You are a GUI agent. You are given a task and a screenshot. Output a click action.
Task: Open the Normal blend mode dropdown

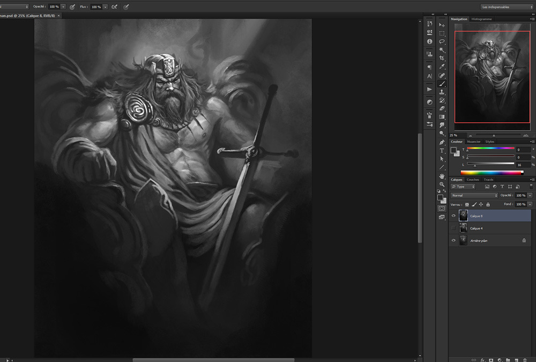click(x=474, y=195)
